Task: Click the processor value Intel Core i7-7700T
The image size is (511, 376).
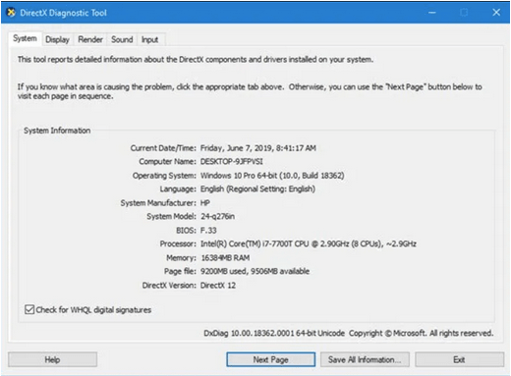Action: (x=309, y=244)
